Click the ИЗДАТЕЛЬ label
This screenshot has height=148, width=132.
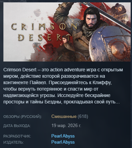[x=14, y=142]
